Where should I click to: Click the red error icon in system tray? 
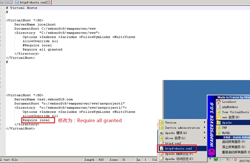pos(235,160)
